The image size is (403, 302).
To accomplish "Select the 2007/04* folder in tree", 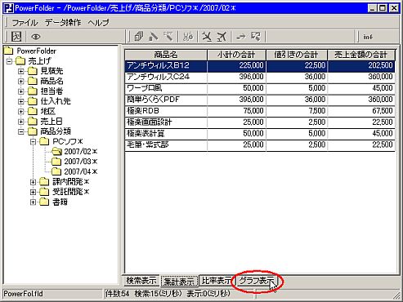I will point(81,171).
